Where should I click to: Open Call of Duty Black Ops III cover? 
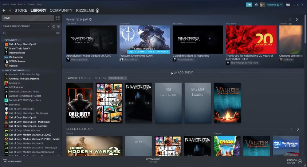click(x=79, y=103)
